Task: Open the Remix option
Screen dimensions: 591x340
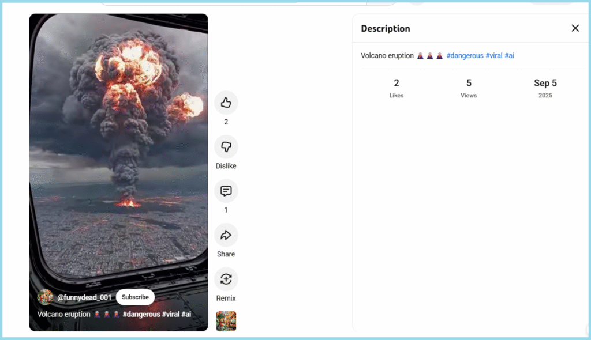Action: coord(226,279)
